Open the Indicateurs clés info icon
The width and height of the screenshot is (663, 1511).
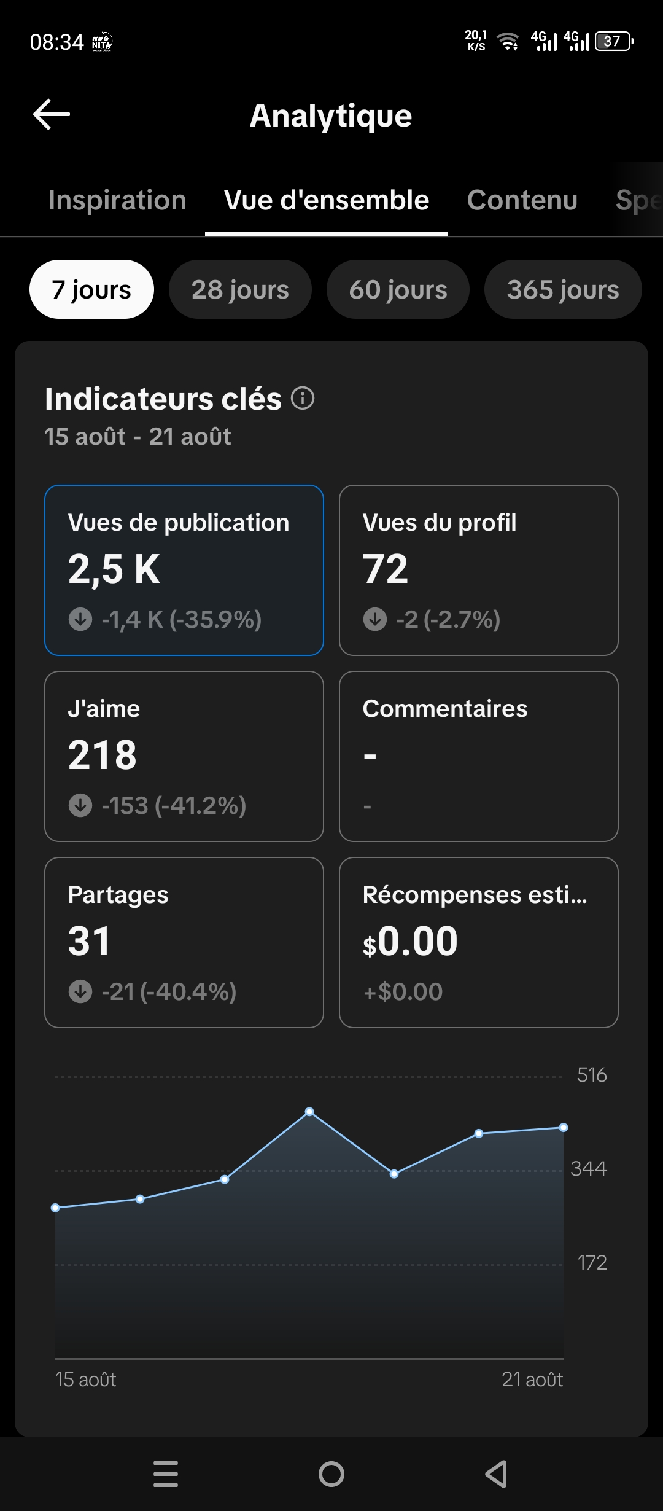(x=303, y=398)
